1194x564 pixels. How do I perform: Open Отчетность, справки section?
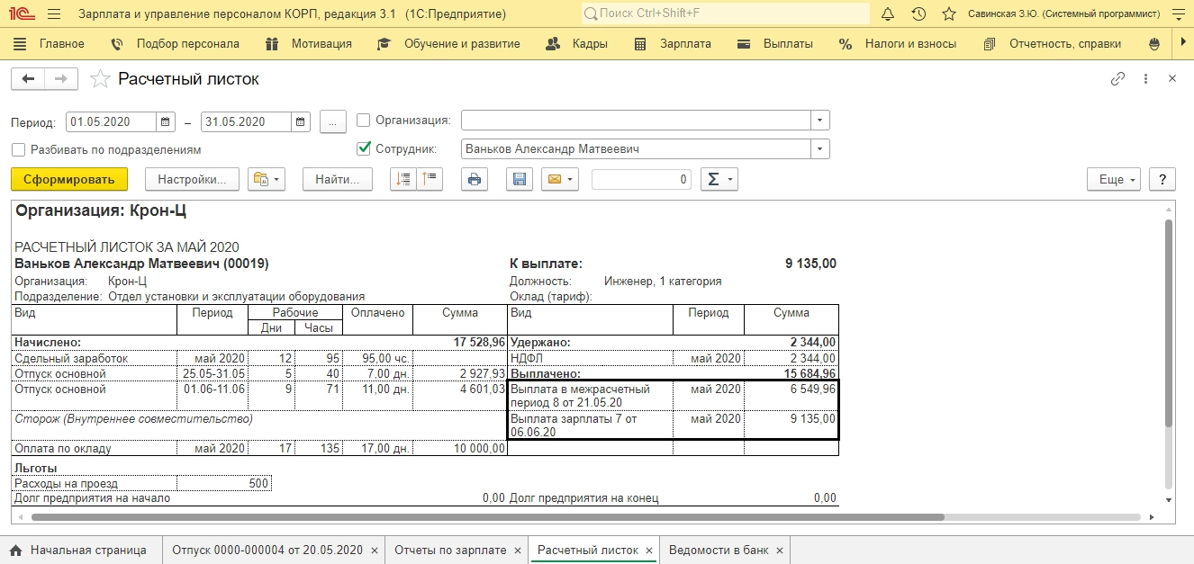click(x=1052, y=43)
